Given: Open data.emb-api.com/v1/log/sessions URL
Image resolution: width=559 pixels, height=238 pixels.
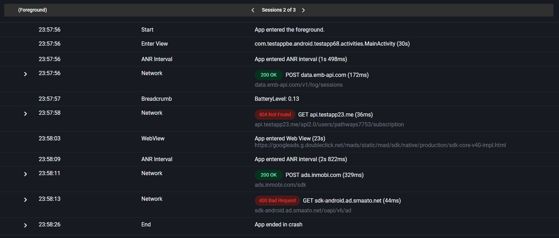Looking at the screenshot, I should (x=299, y=85).
